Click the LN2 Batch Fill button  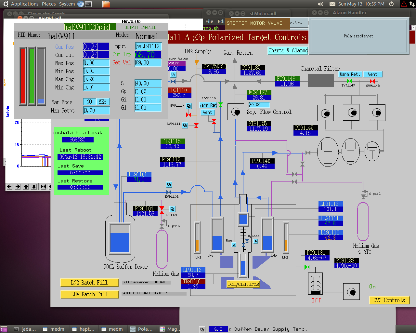pyautogui.click(x=89, y=283)
